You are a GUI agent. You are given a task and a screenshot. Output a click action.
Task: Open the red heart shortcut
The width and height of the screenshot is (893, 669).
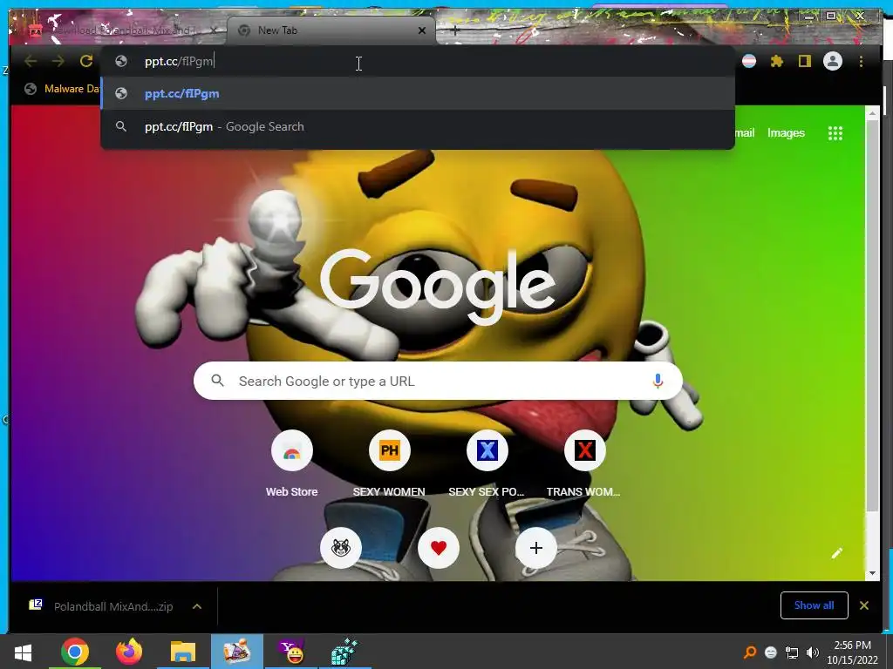pyautogui.click(x=438, y=548)
